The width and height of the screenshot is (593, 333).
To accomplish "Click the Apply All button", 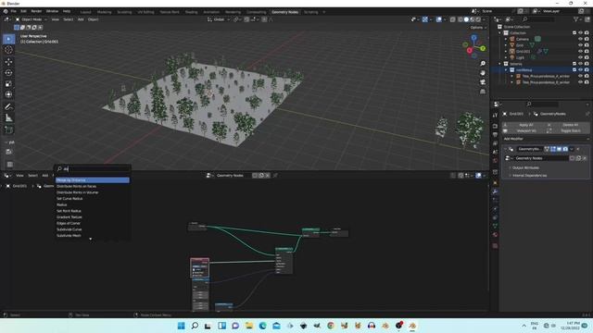I will (x=524, y=125).
